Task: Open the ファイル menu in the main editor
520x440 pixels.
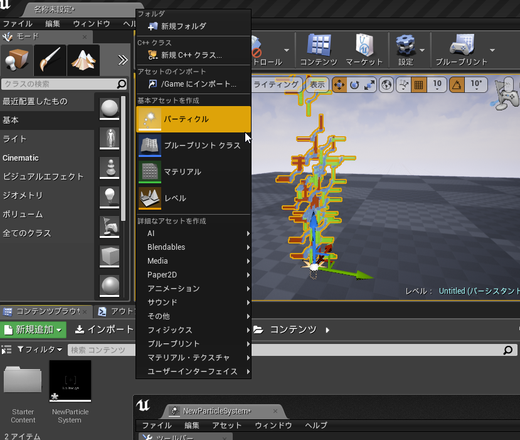Action: [x=17, y=24]
